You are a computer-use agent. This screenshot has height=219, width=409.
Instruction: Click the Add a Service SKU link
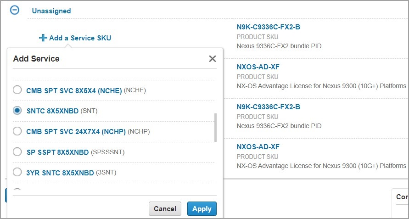pos(80,38)
